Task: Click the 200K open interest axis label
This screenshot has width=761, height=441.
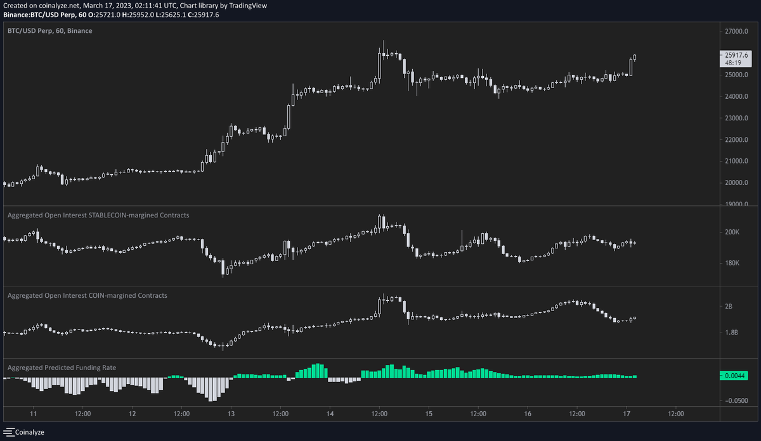Action: tap(732, 232)
